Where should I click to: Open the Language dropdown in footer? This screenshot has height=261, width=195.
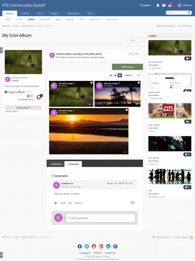(x=85, y=253)
